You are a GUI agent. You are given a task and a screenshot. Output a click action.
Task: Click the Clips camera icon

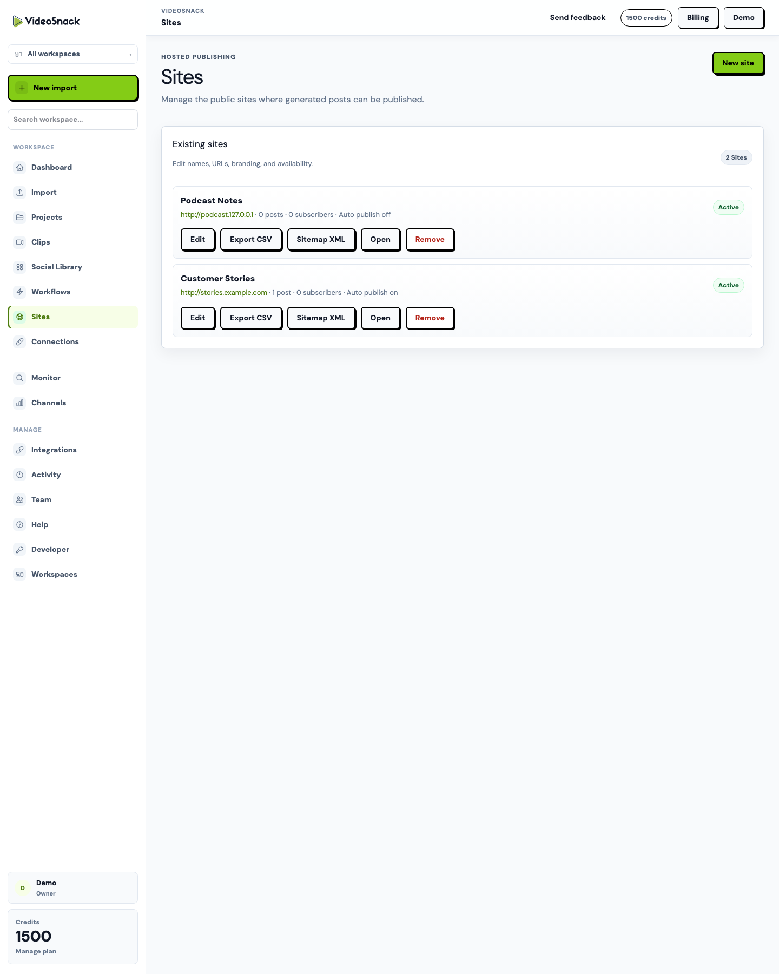(x=20, y=242)
